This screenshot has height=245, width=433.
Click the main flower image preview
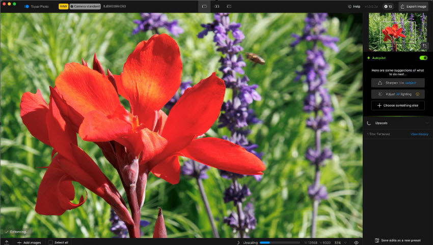click(x=181, y=126)
